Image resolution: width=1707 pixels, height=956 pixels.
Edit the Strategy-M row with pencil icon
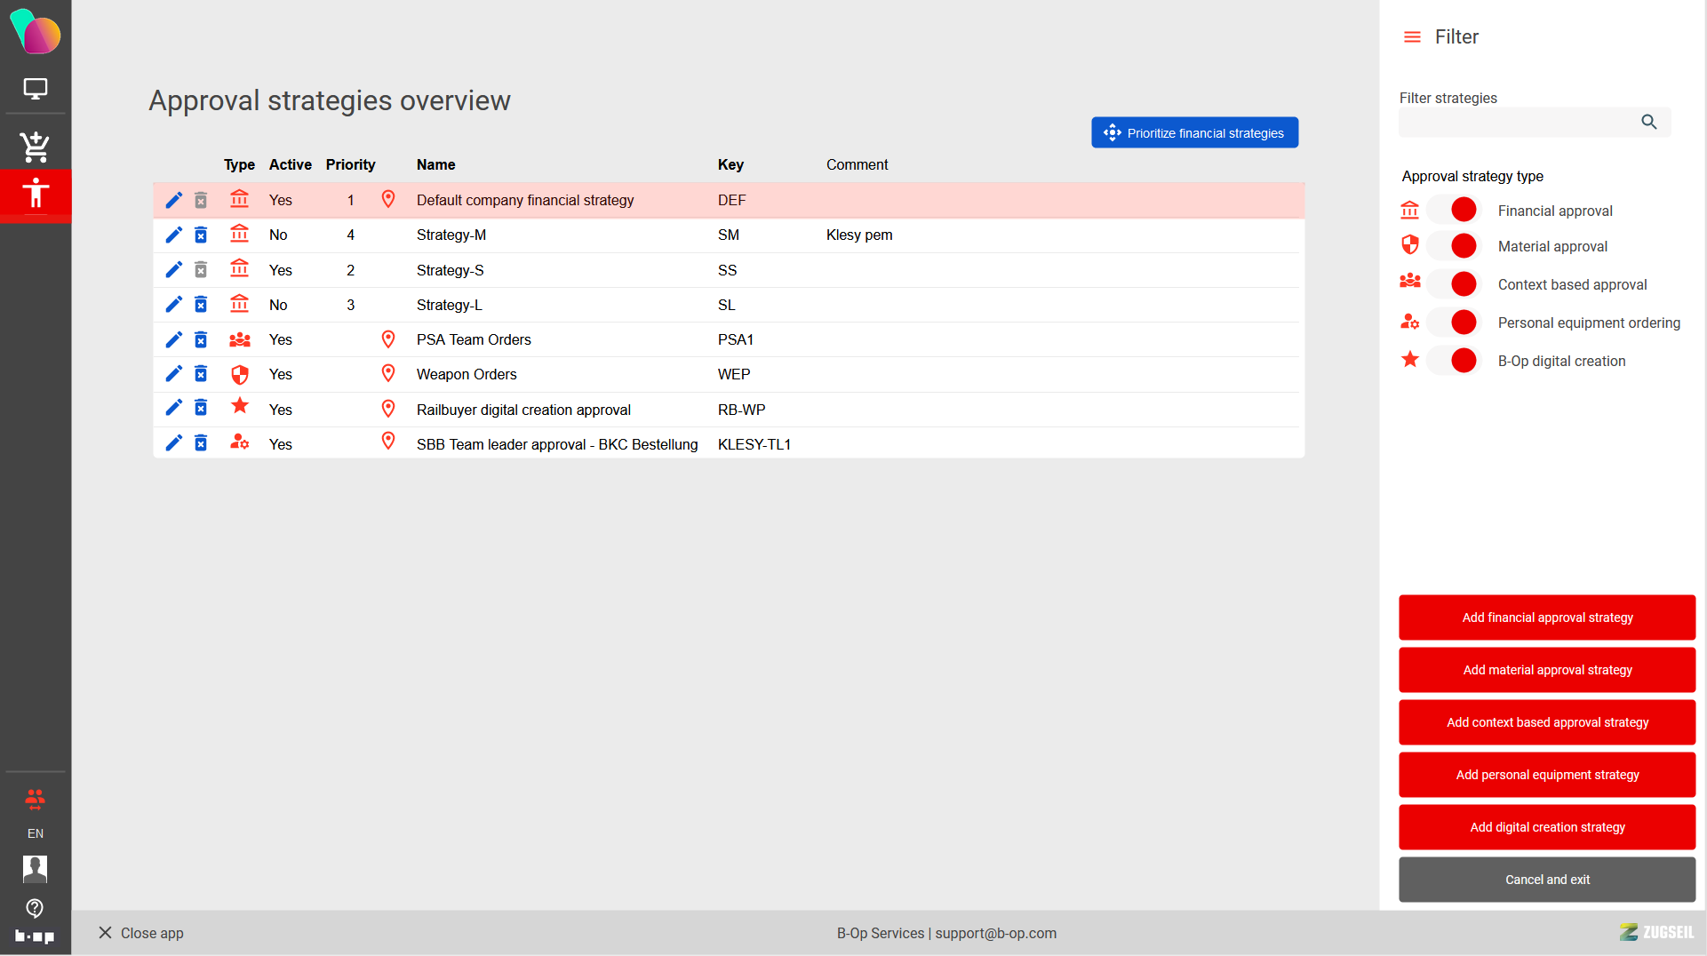(x=174, y=235)
